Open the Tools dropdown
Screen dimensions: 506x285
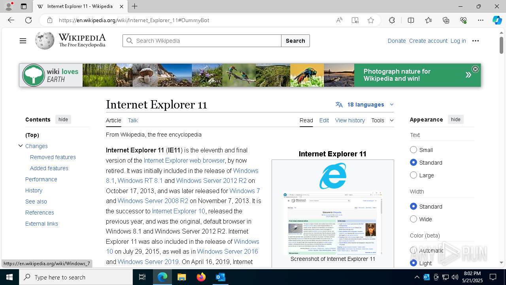pyautogui.click(x=382, y=120)
